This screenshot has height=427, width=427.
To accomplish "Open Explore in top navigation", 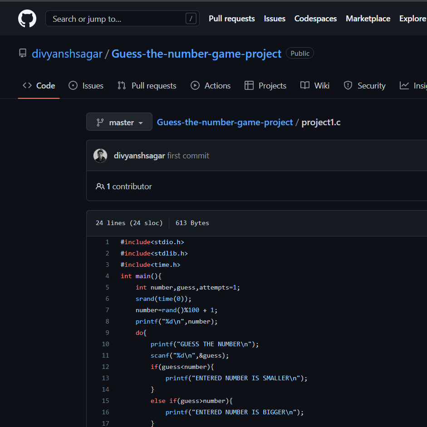I will click(412, 19).
